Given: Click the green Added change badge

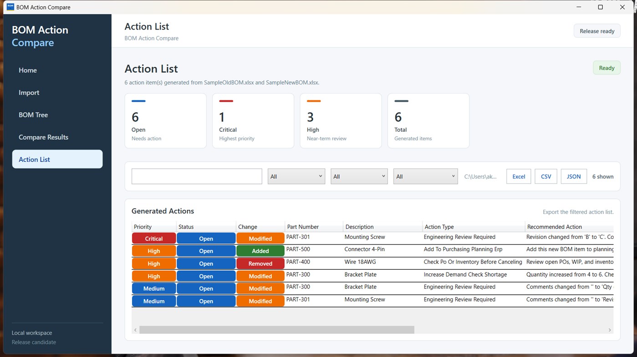Looking at the screenshot, I should [x=260, y=251].
